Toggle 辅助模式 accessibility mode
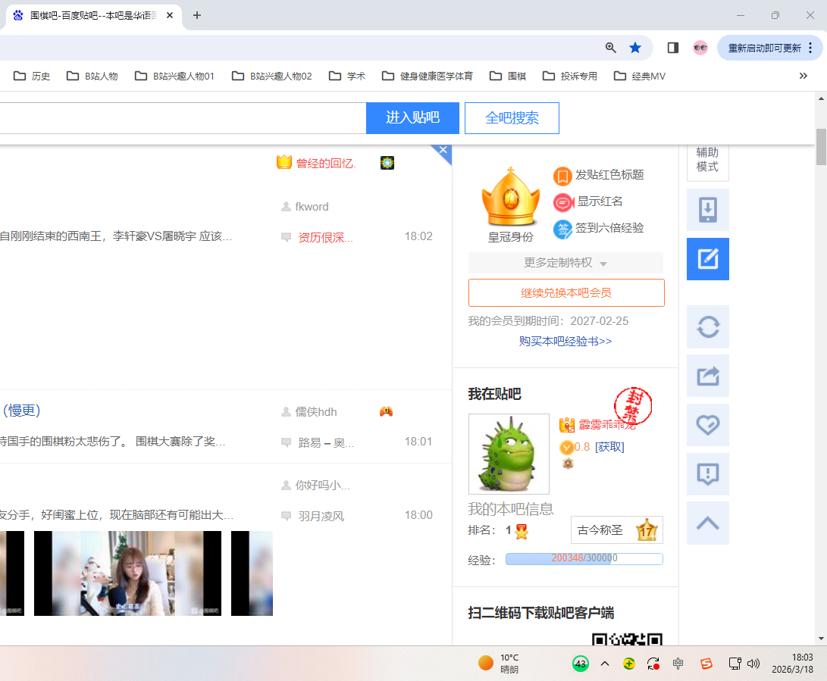 coord(707,160)
